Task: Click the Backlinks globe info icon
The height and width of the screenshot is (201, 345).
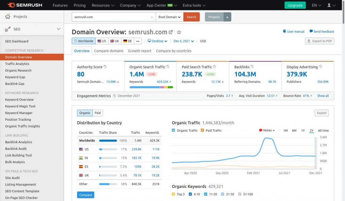Action: coord(252,67)
